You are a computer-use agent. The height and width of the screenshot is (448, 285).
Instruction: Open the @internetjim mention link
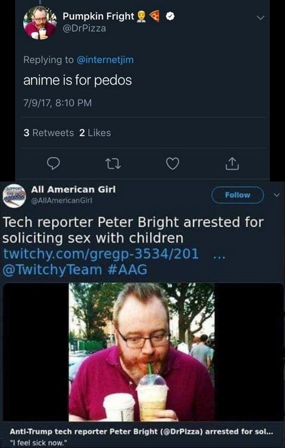click(x=104, y=59)
